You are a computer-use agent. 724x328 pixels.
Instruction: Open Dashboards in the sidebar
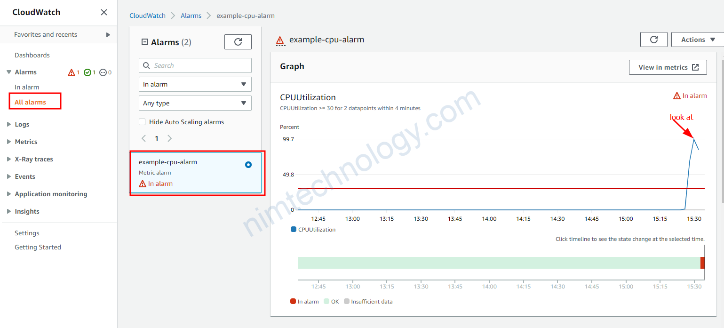pos(32,55)
